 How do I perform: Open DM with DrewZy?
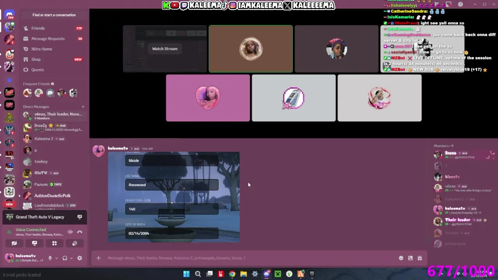pyautogui.click(x=54, y=127)
